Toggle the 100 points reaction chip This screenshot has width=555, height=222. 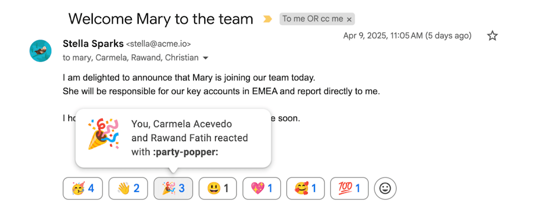pyautogui.click(x=350, y=188)
